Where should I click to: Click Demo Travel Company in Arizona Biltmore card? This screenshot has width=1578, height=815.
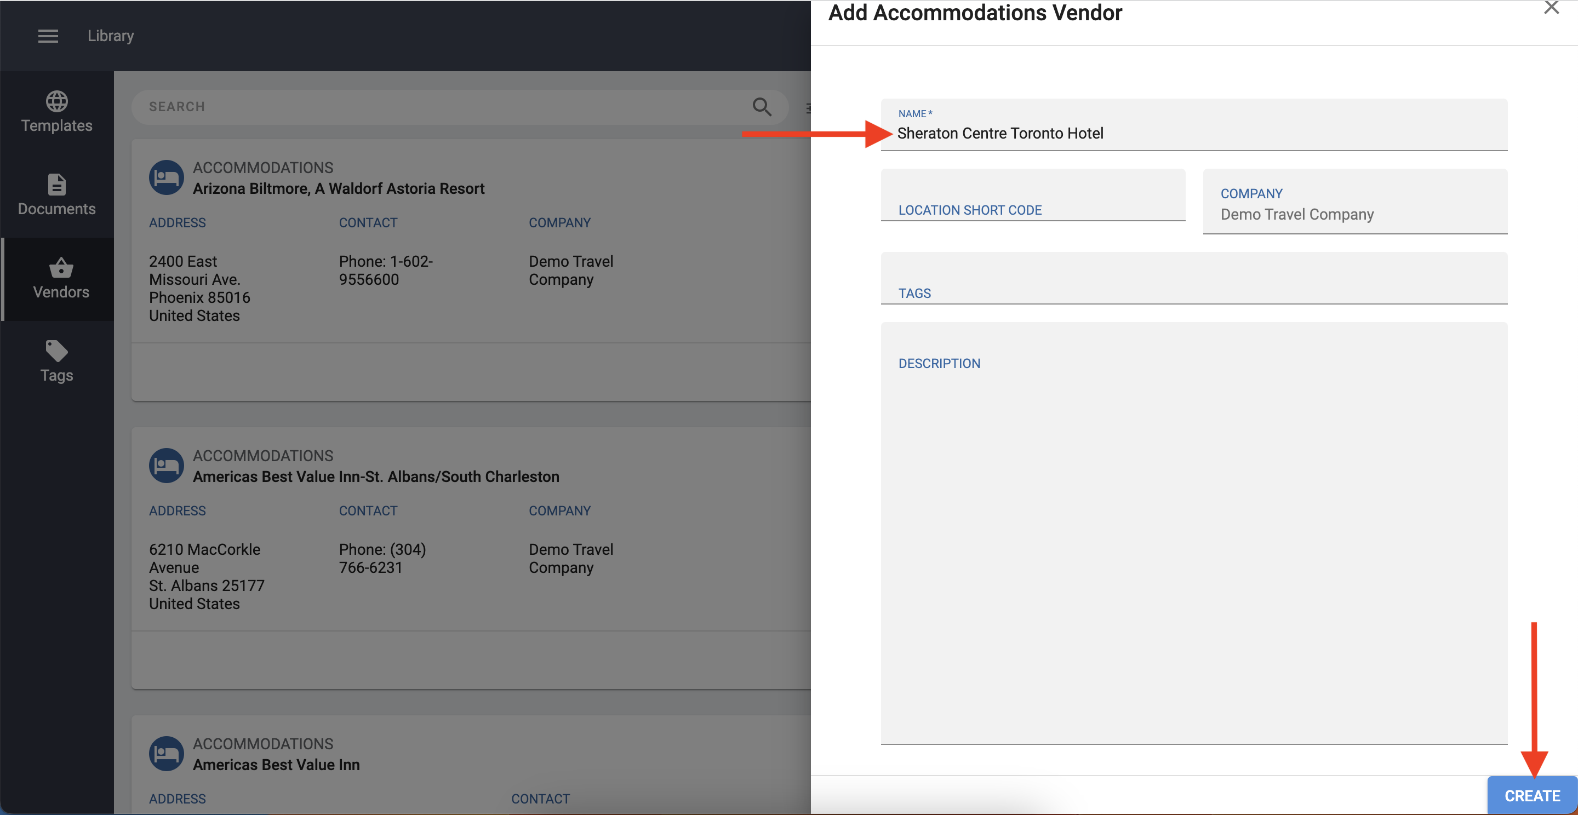tap(571, 271)
